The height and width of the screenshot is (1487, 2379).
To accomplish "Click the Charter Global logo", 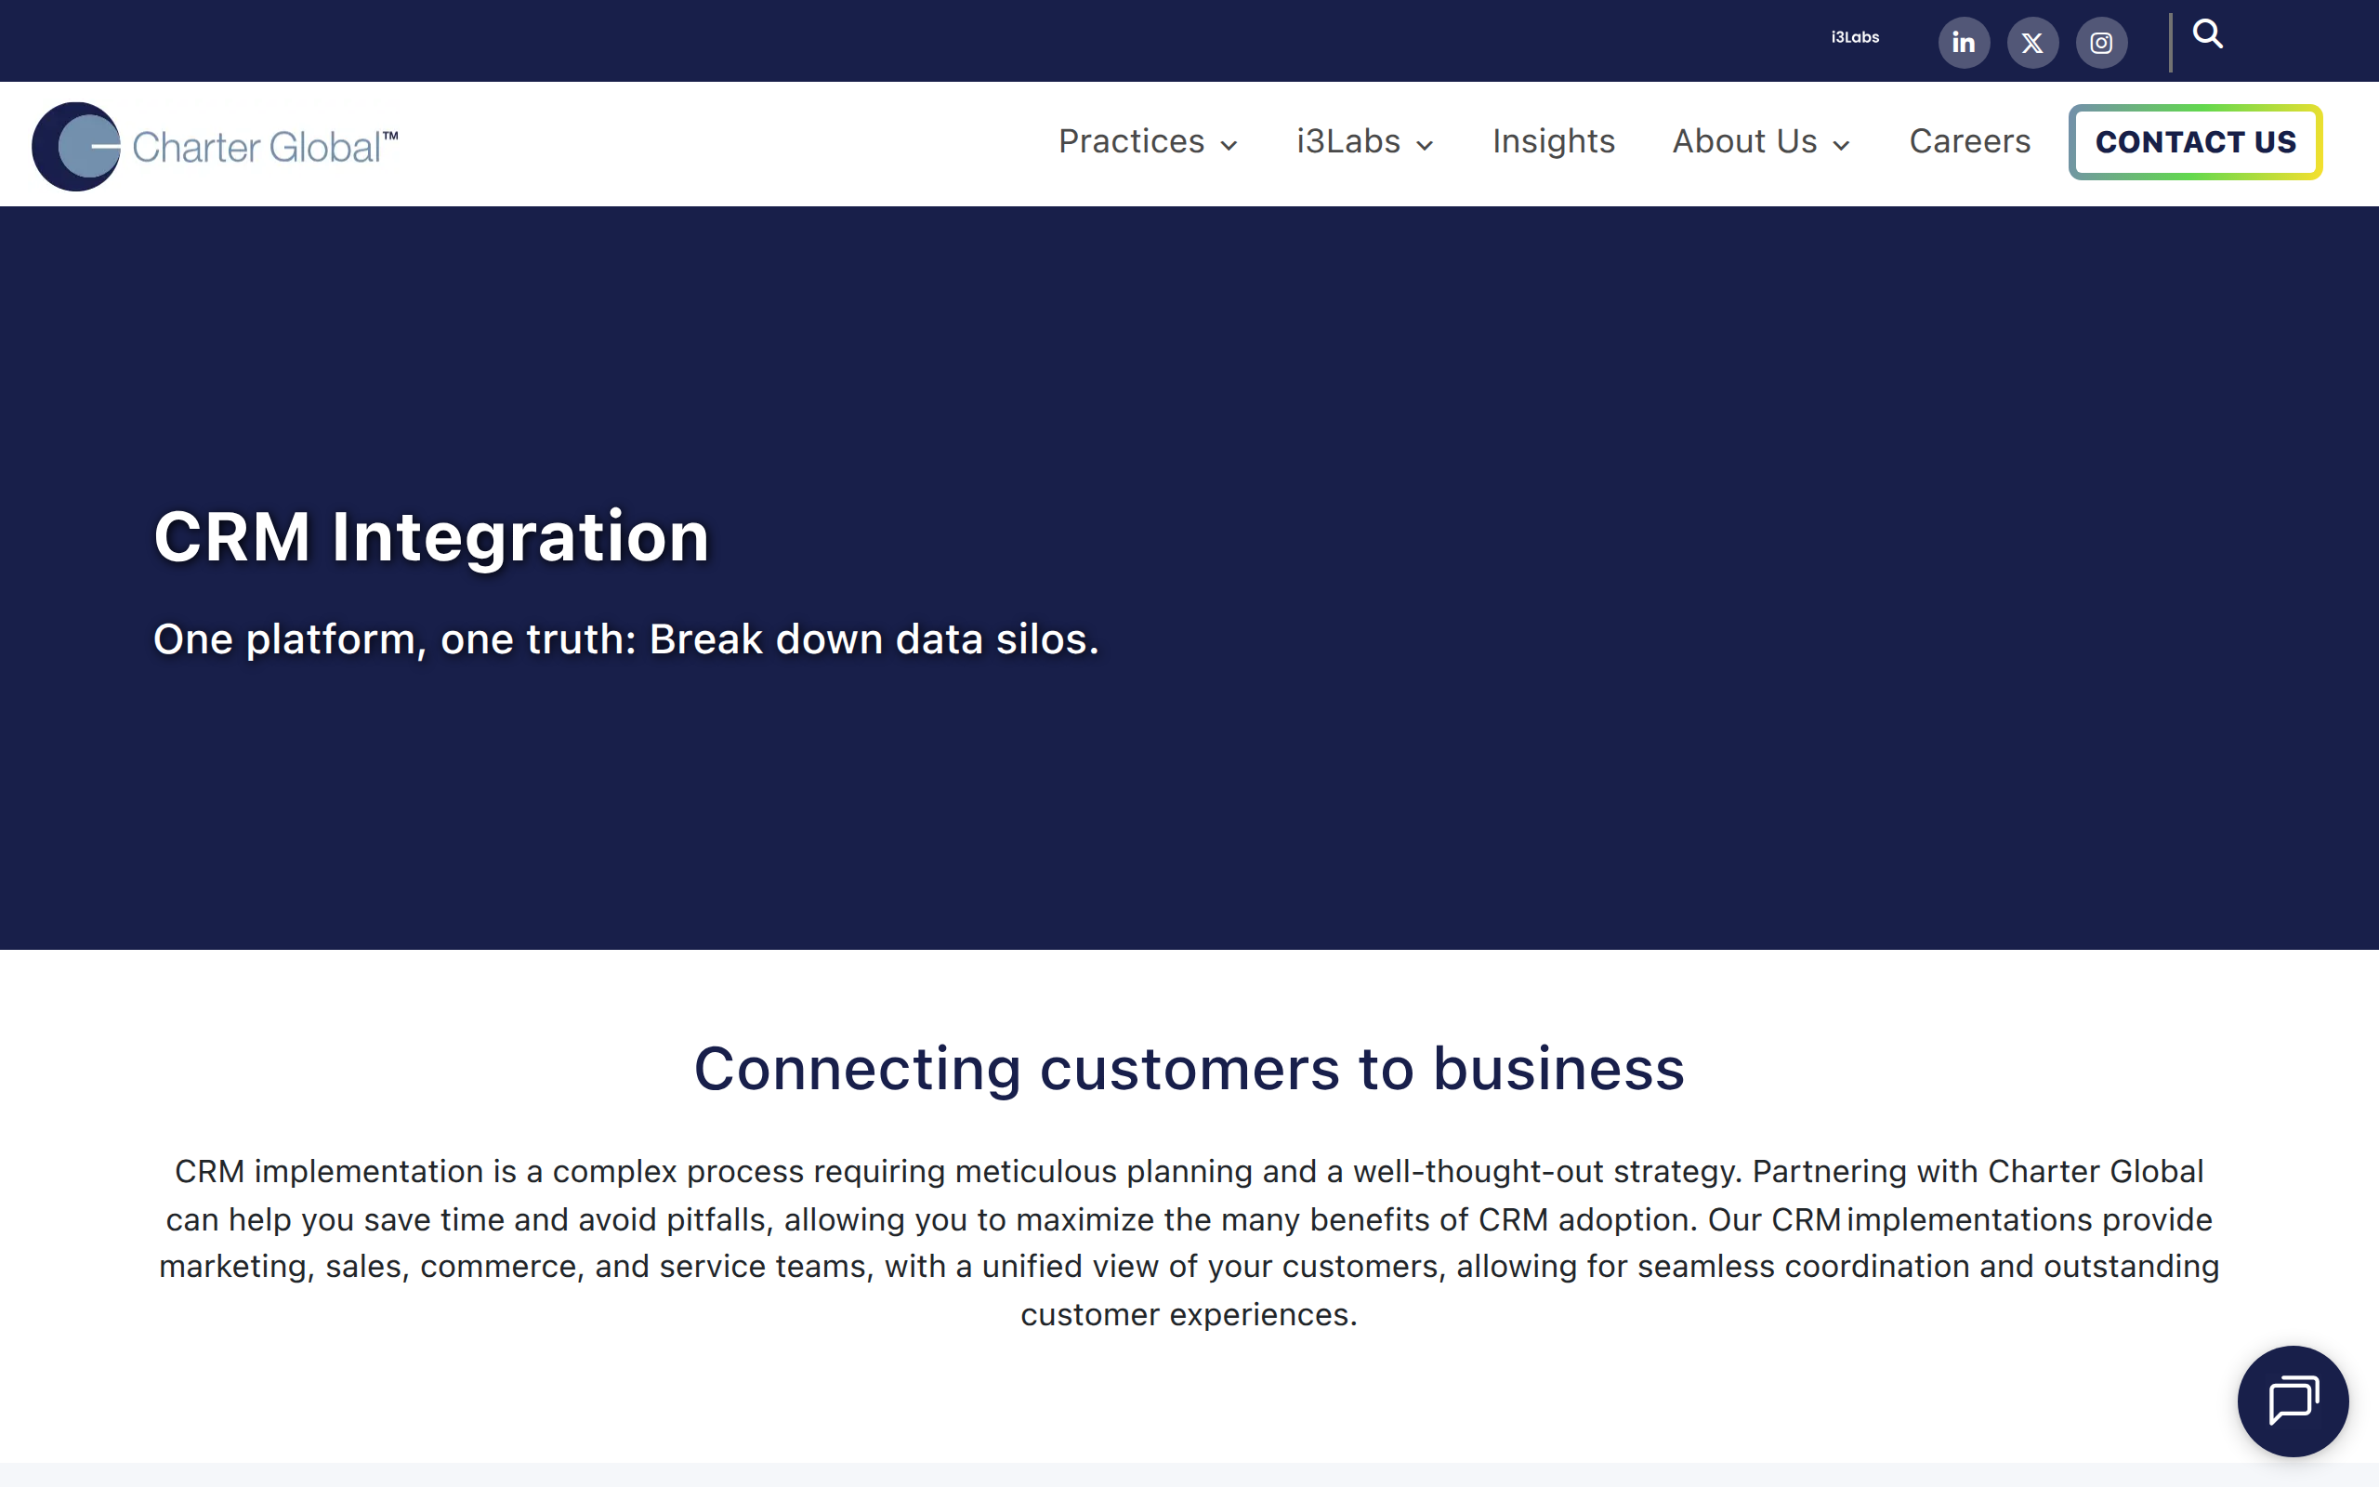I will (216, 146).
